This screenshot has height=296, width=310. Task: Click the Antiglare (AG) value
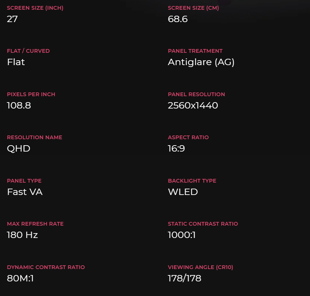pyautogui.click(x=201, y=62)
